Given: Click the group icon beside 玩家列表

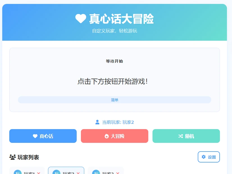Looking at the screenshot, I should [13, 157].
